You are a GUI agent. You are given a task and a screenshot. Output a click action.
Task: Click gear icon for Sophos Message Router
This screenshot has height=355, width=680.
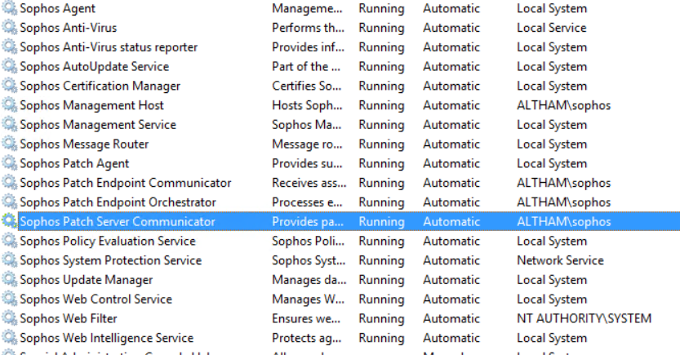(x=9, y=144)
